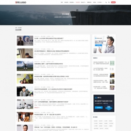Screen dimensions: 131x131
Task: Expand the last dropdown item in top navigation
Action: click(x=100, y=2)
